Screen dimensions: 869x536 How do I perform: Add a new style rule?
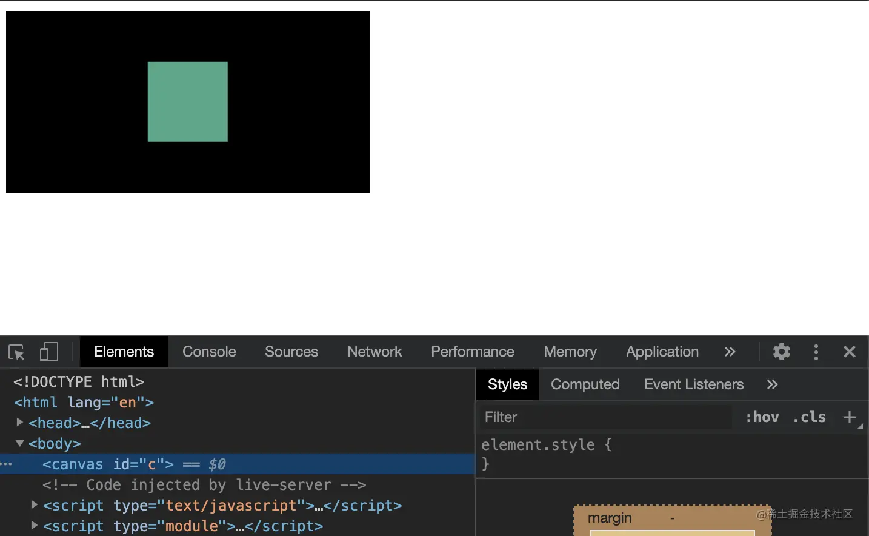point(850,417)
